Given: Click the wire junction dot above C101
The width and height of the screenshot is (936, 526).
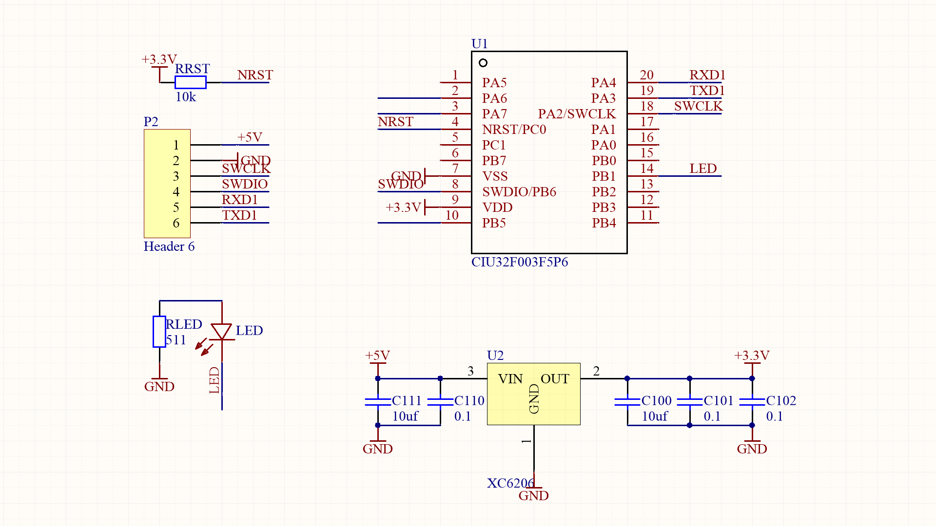Looking at the screenshot, I should [x=690, y=378].
